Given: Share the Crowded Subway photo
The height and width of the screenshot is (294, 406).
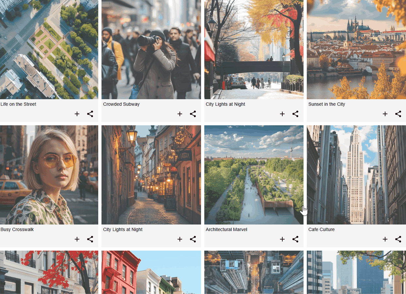Looking at the screenshot, I should pyautogui.click(x=193, y=114).
